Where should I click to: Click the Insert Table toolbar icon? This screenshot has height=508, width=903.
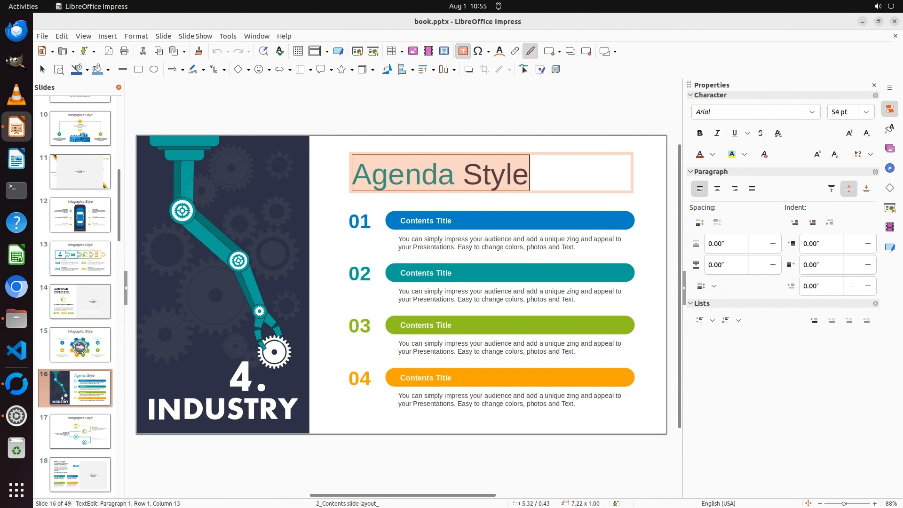coord(391,51)
